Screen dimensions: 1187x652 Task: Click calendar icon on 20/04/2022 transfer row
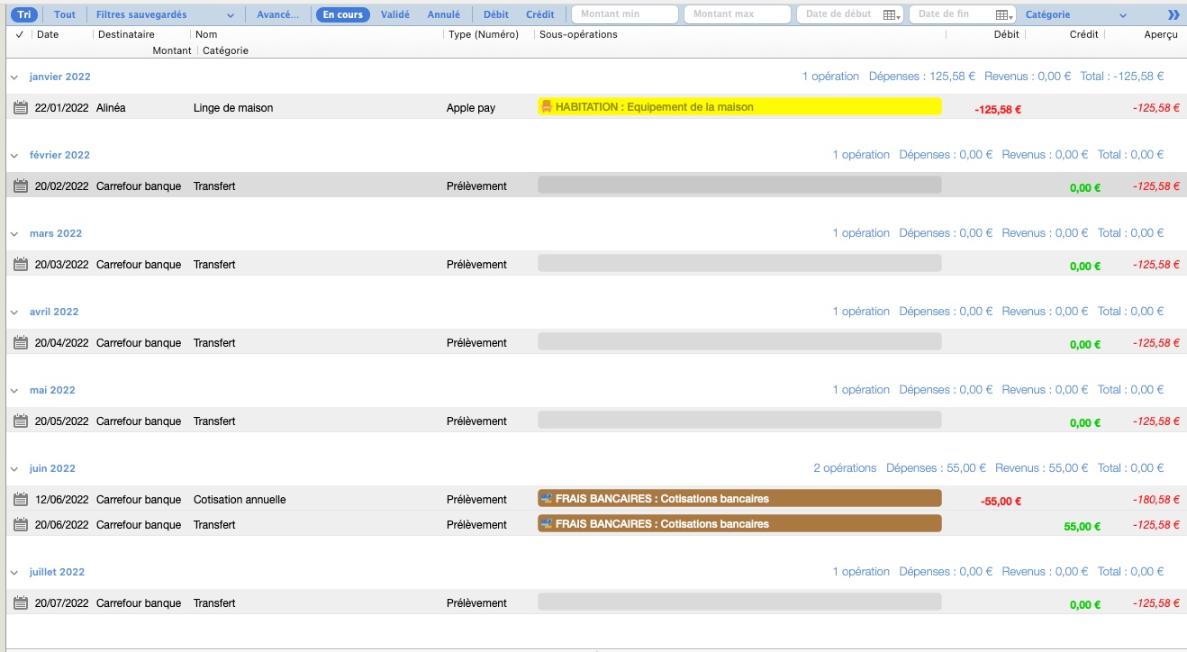point(21,343)
